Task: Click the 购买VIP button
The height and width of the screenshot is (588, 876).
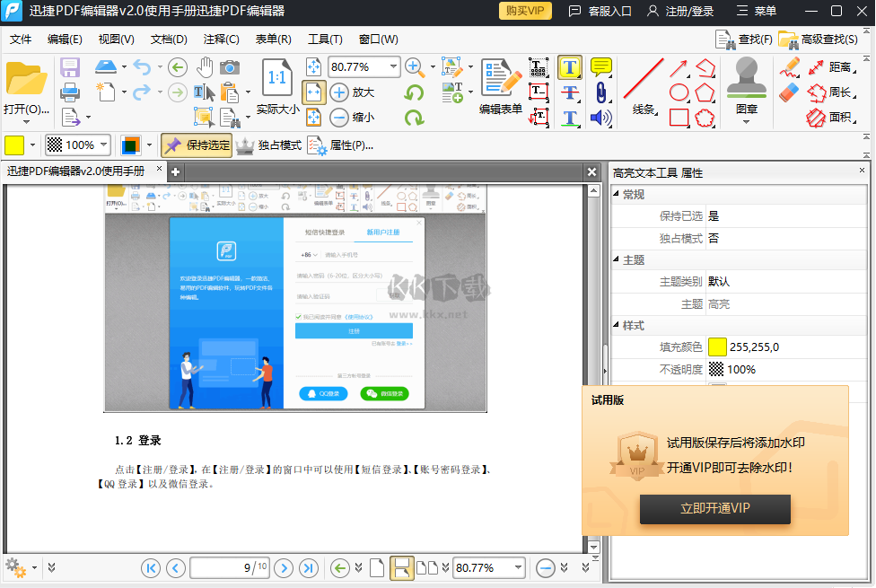Action: (x=525, y=12)
